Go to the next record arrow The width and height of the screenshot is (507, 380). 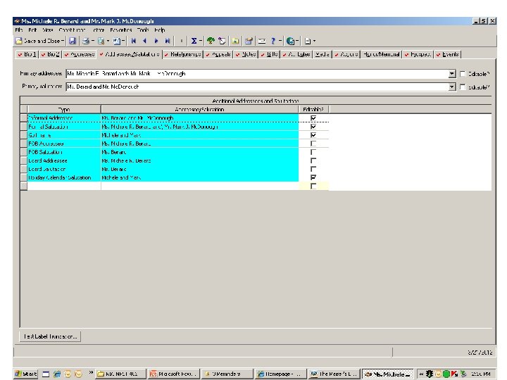(x=156, y=41)
